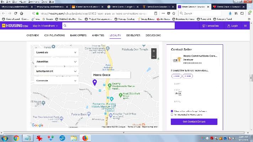Click Heera Constructions developer card
253x142 pixels.
195,59
